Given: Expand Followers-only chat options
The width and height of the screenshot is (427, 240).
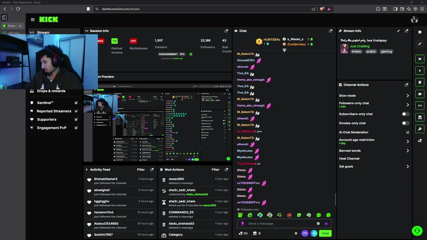Looking at the screenshot, I should tap(408, 105).
